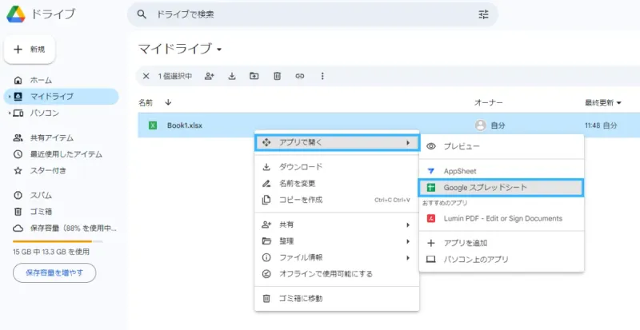Click the Excel icon of Book1.xlsx
The height and width of the screenshot is (330, 640).
click(153, 125)
